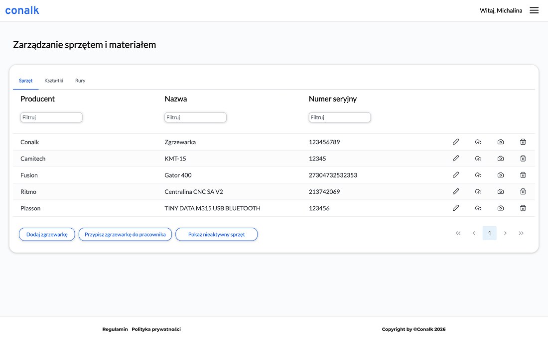
Task: Go to the next page
Action: pyautogui.click(x=505, y=233)
